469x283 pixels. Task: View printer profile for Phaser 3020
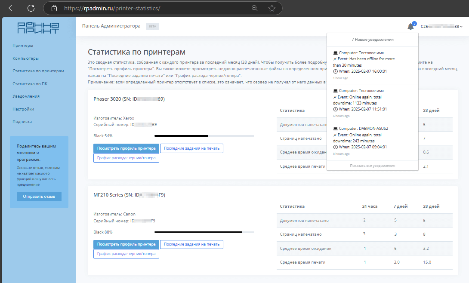(126, 148)
